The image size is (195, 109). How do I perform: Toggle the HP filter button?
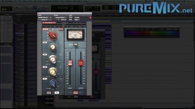[45, 79]
